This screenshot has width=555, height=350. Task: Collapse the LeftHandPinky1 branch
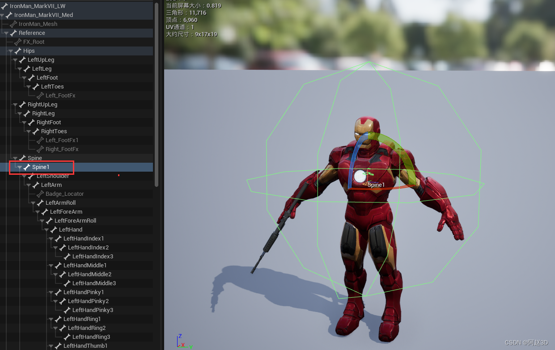click(x=51, y=292)
